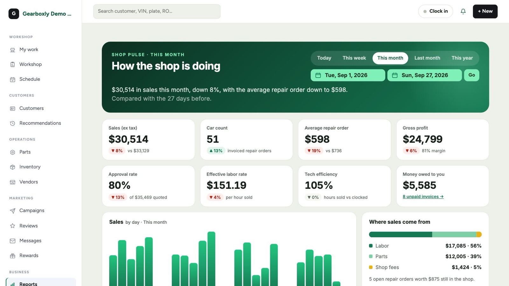Select the This month range tab

[x=390, y=58]
